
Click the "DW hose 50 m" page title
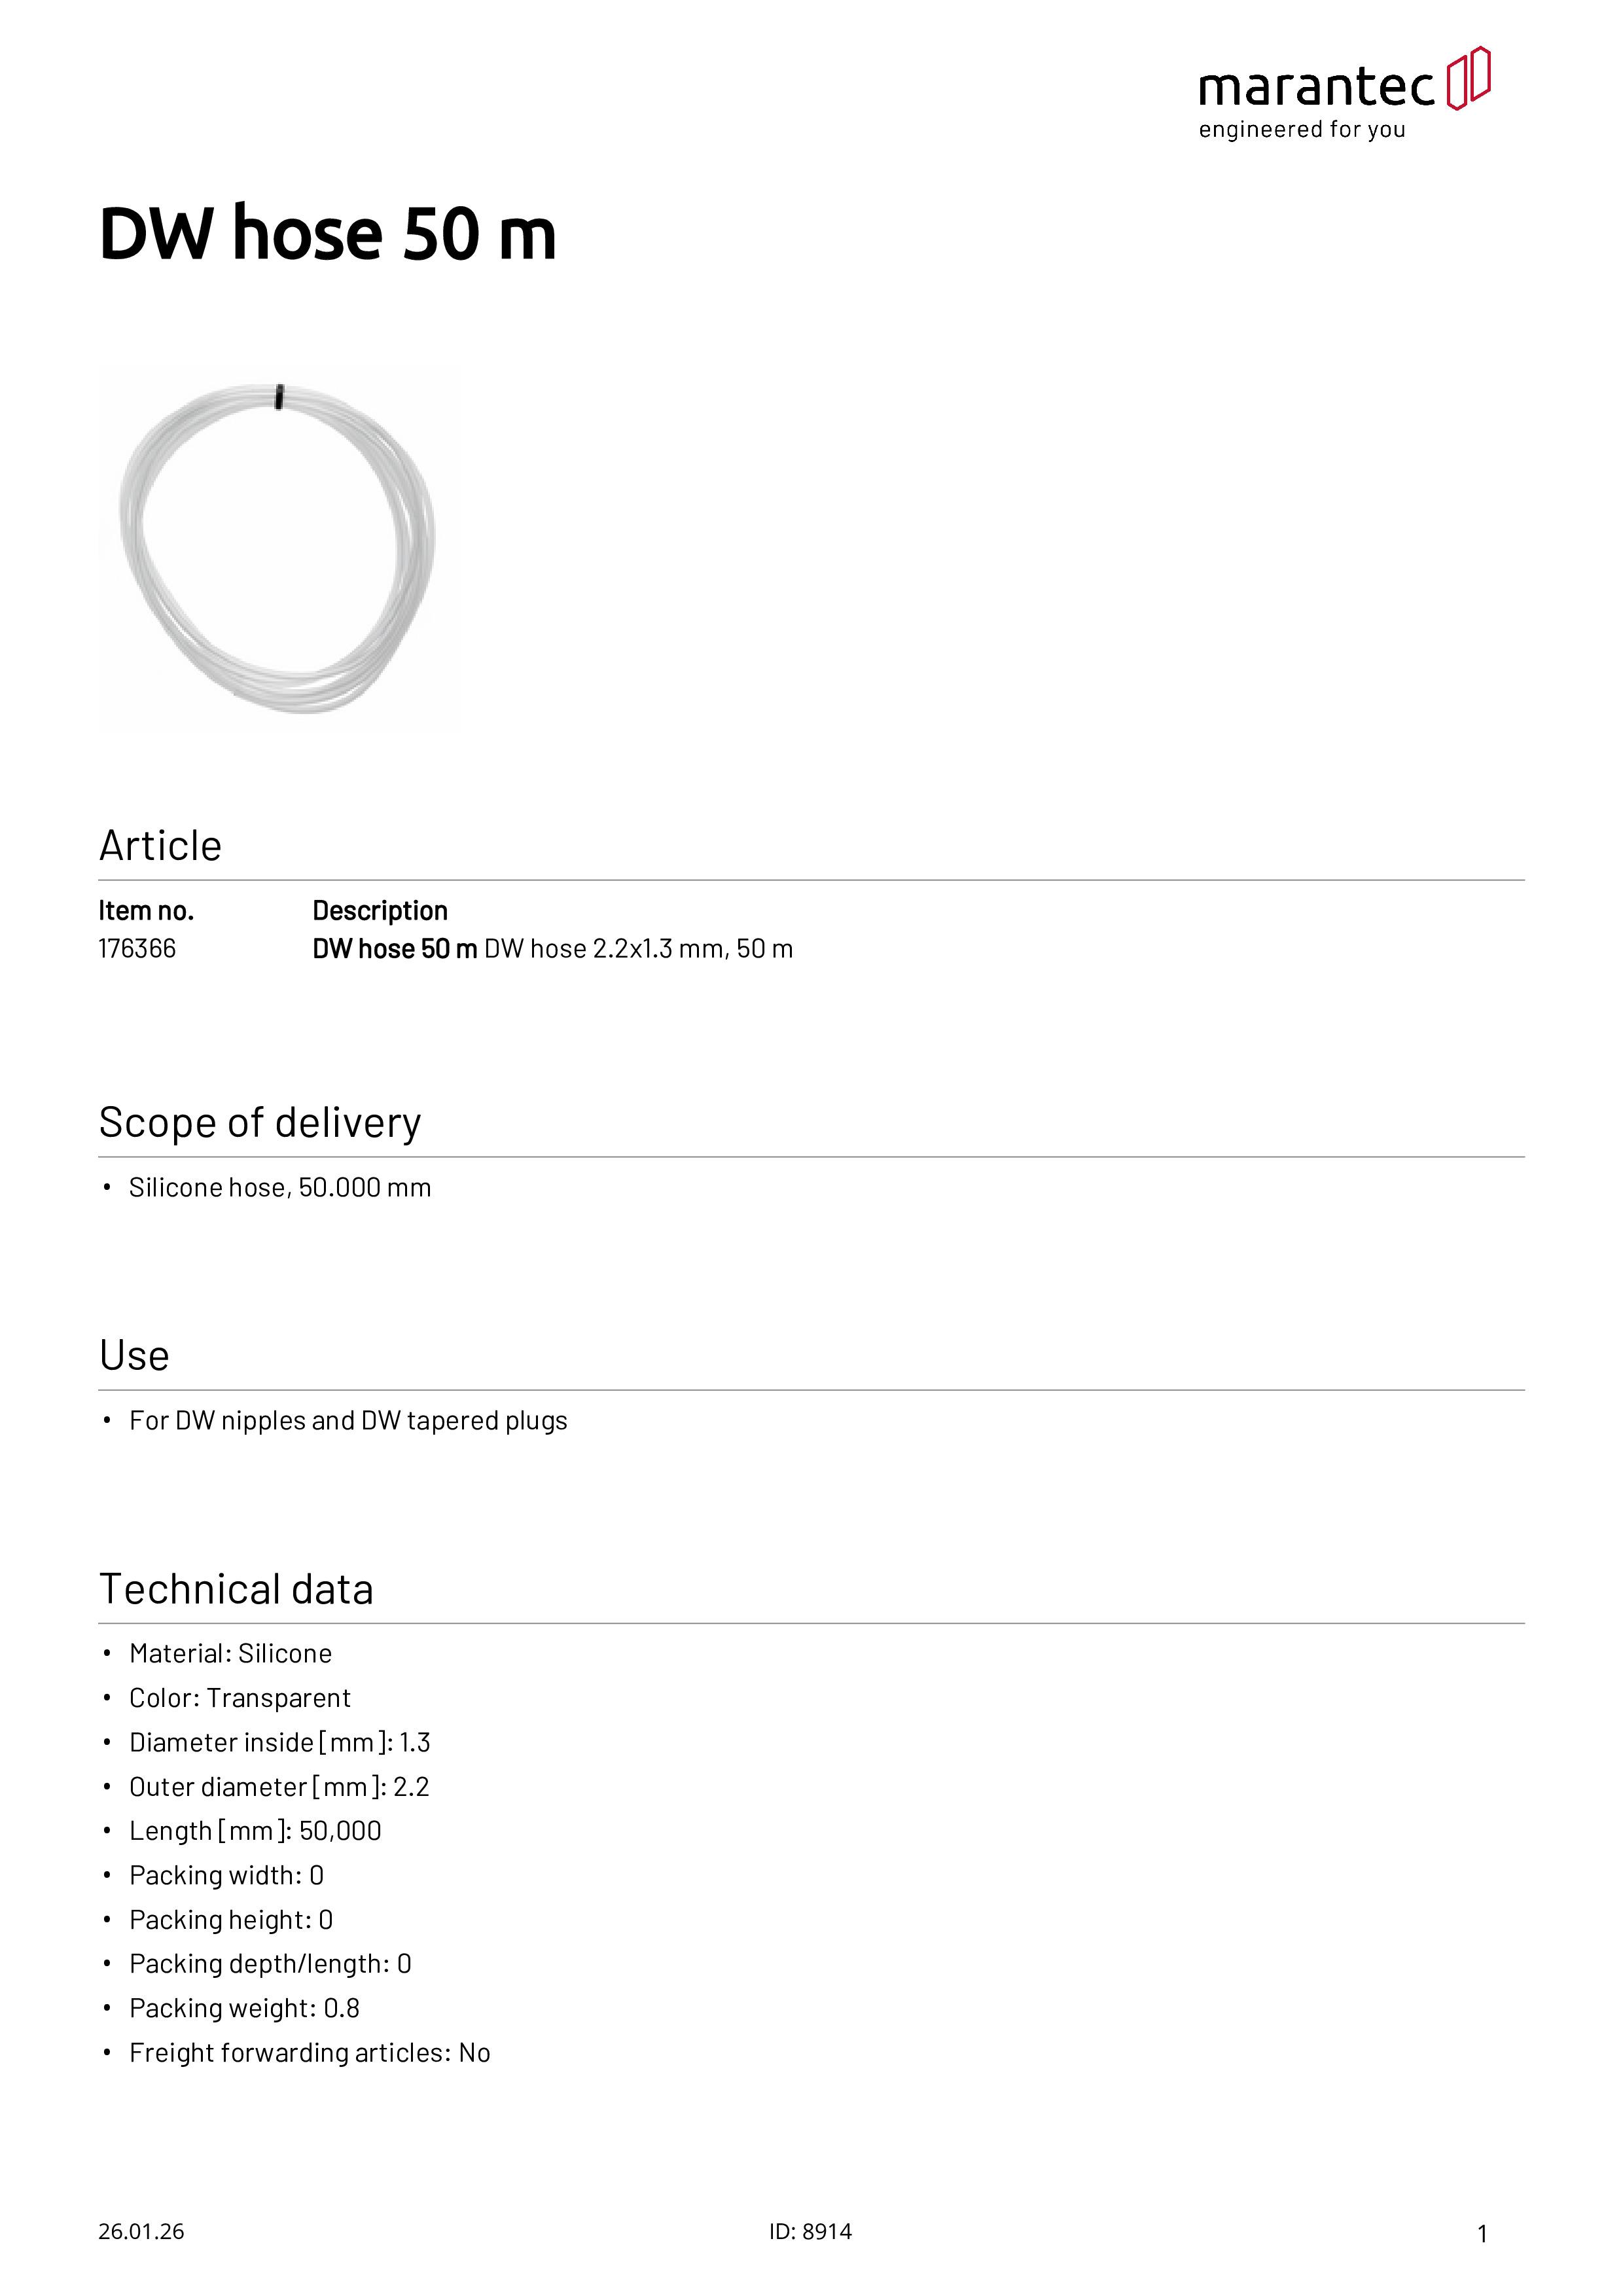click(x=327, y=234)
